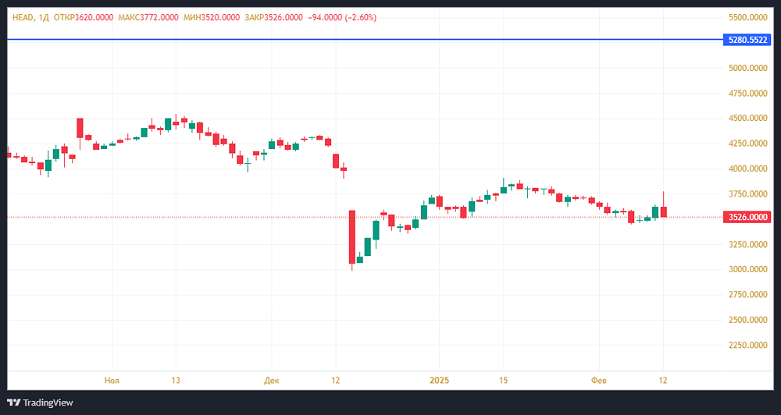
Task: Click the 2750.0000 price axis label
Action: coord(747,295)
